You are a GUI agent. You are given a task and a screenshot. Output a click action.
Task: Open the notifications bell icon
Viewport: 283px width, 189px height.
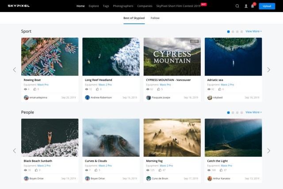click(x=252, y=6)
